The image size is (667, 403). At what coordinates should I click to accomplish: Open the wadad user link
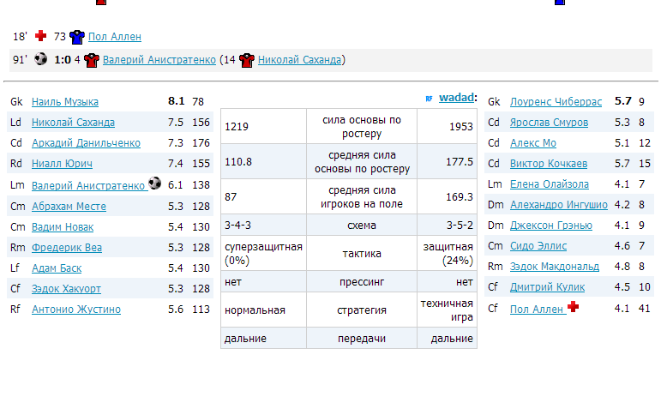[455, 99]
